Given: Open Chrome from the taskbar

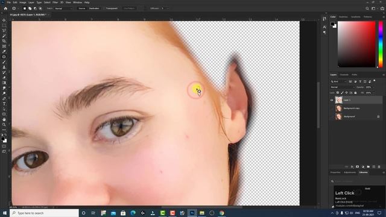Looking at the screenshot, I should 221,213.
